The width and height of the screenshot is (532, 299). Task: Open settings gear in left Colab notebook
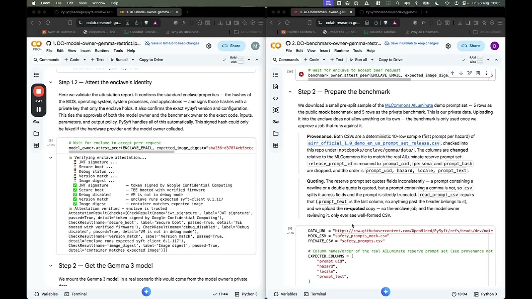coord(209,46)
